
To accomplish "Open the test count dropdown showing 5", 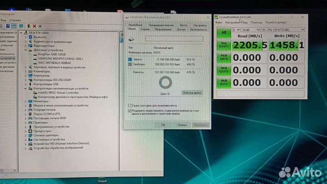I will tap(236, 30).
